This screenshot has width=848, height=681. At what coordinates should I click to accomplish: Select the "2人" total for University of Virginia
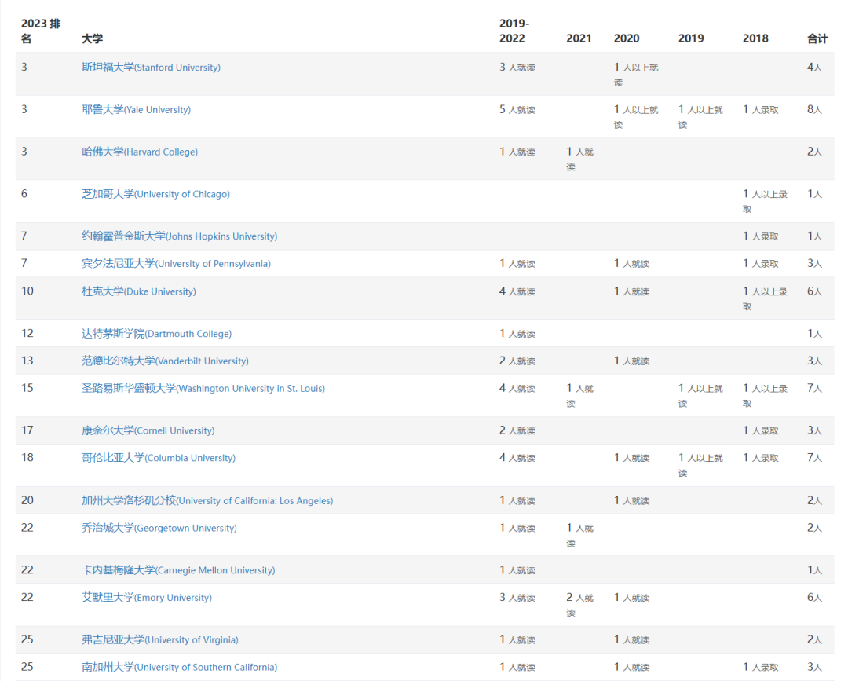pos(814,640)
